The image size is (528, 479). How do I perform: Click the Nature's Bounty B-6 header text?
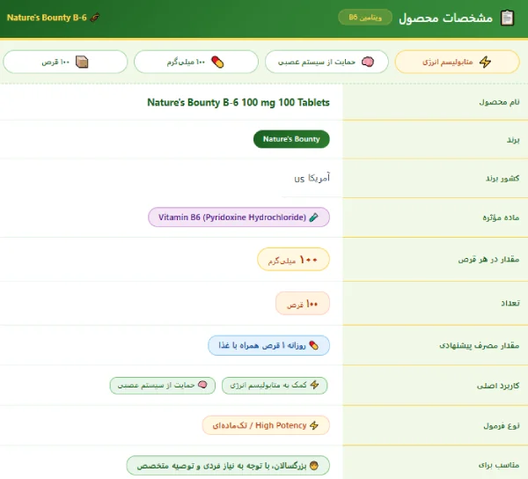pos(47,18)
